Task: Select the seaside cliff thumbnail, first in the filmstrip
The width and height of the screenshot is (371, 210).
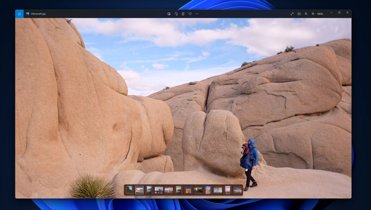Action: pos(129,190)
